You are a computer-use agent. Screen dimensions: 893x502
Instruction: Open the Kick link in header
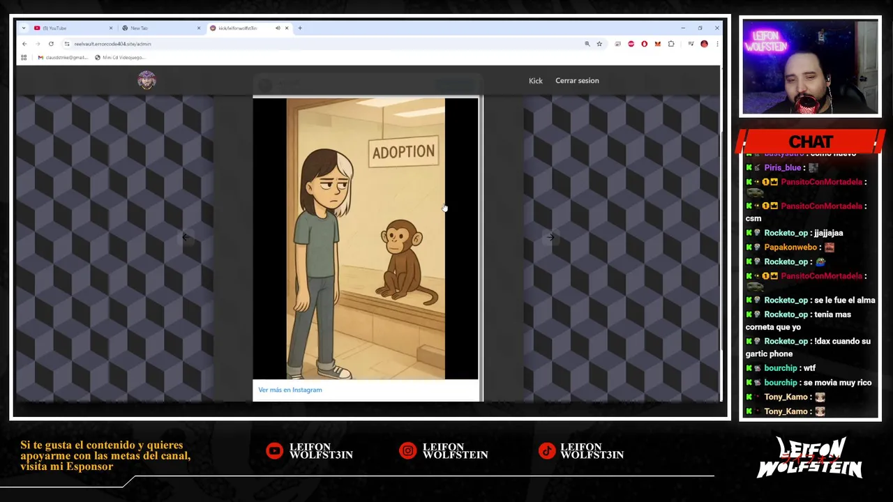tap(536, 81)
